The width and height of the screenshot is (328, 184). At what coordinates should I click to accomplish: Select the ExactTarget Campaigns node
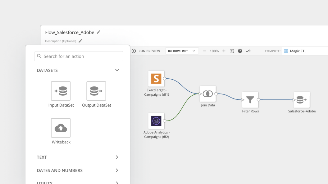(x=156, y=79)
